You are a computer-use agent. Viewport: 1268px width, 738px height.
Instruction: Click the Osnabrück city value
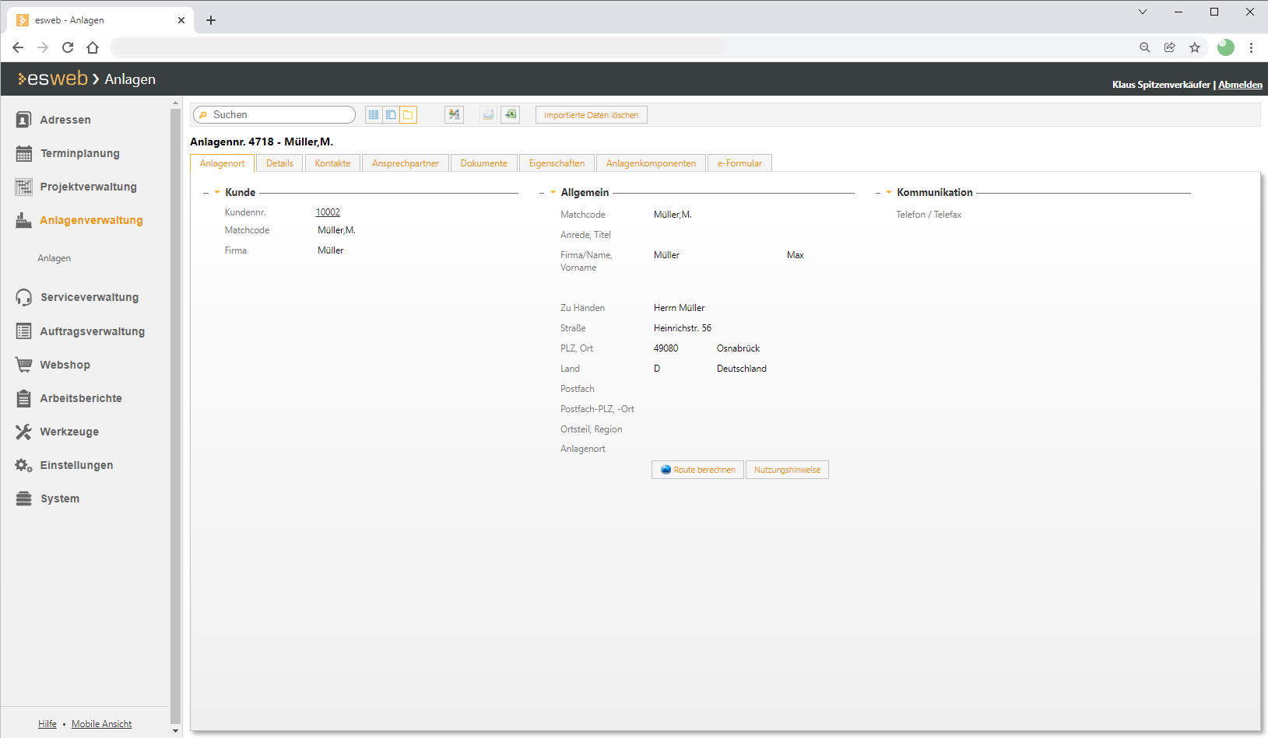pos(738,348)
